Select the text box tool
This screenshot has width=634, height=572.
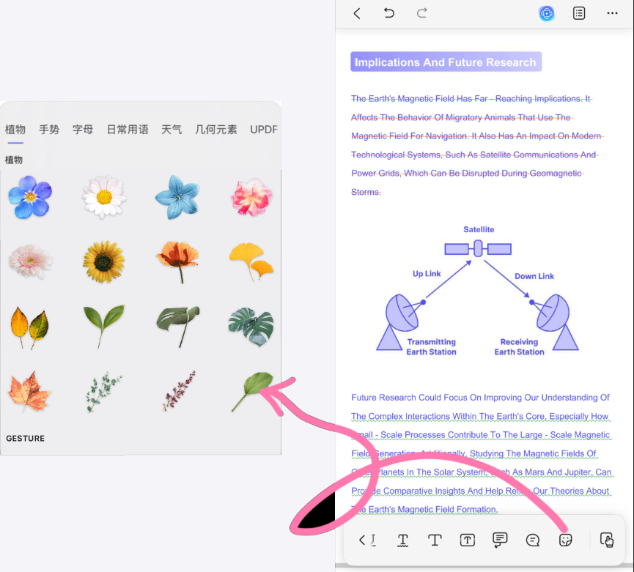[468, 540]
